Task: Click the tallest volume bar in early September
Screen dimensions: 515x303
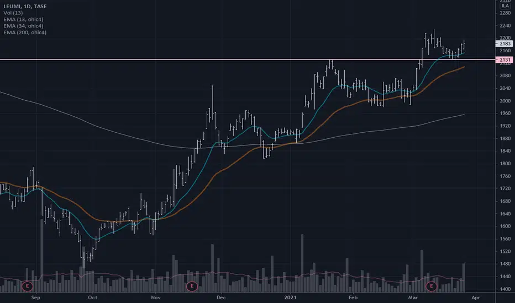Action: pyautogui.click(x=41, y=256)
